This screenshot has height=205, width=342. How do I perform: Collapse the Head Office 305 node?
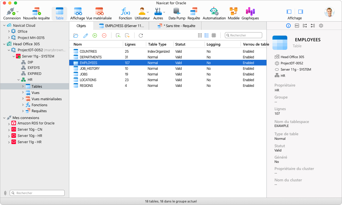[4, 44]
